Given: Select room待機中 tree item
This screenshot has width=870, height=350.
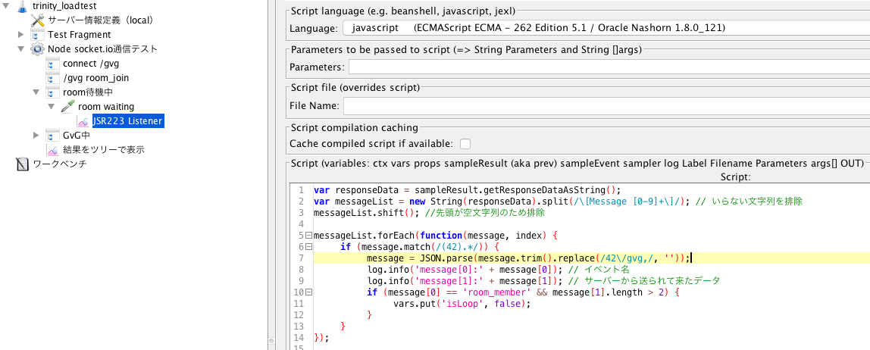Looking at the screenshot, I should (x=88, y=92).
